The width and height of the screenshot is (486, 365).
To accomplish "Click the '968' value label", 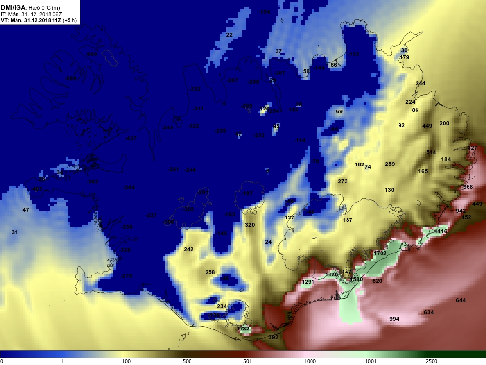I will click(x=468, y=187).
